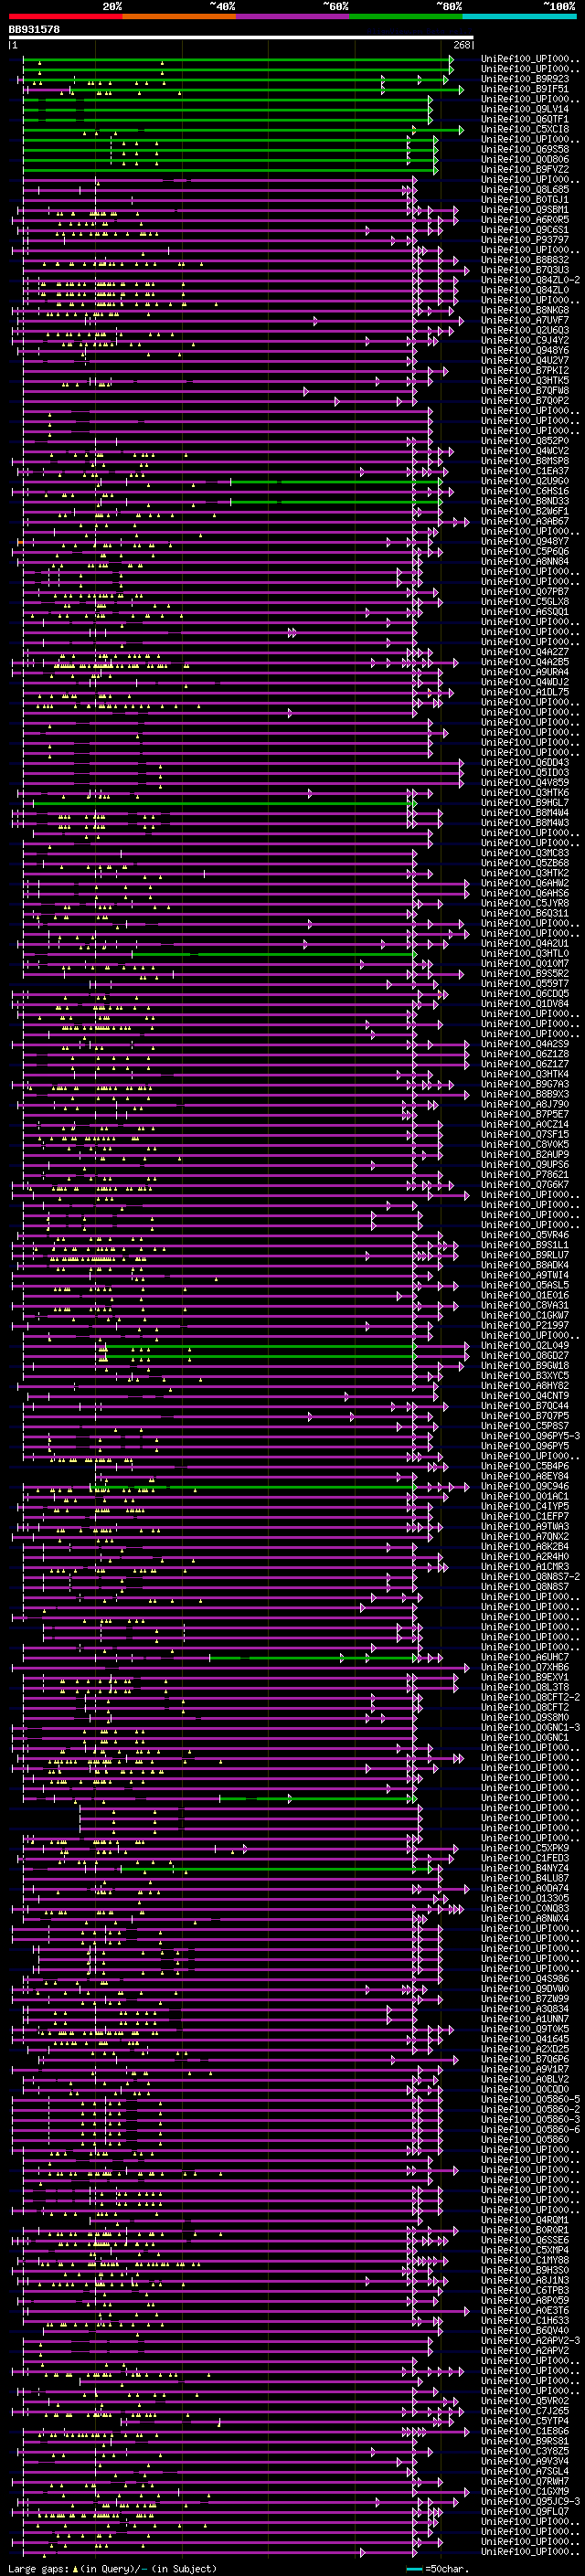The height and width of the screenshot is (2576, 585).
Task: Select label UniRef100_Q9SBM1
Action: pos(525,209)
